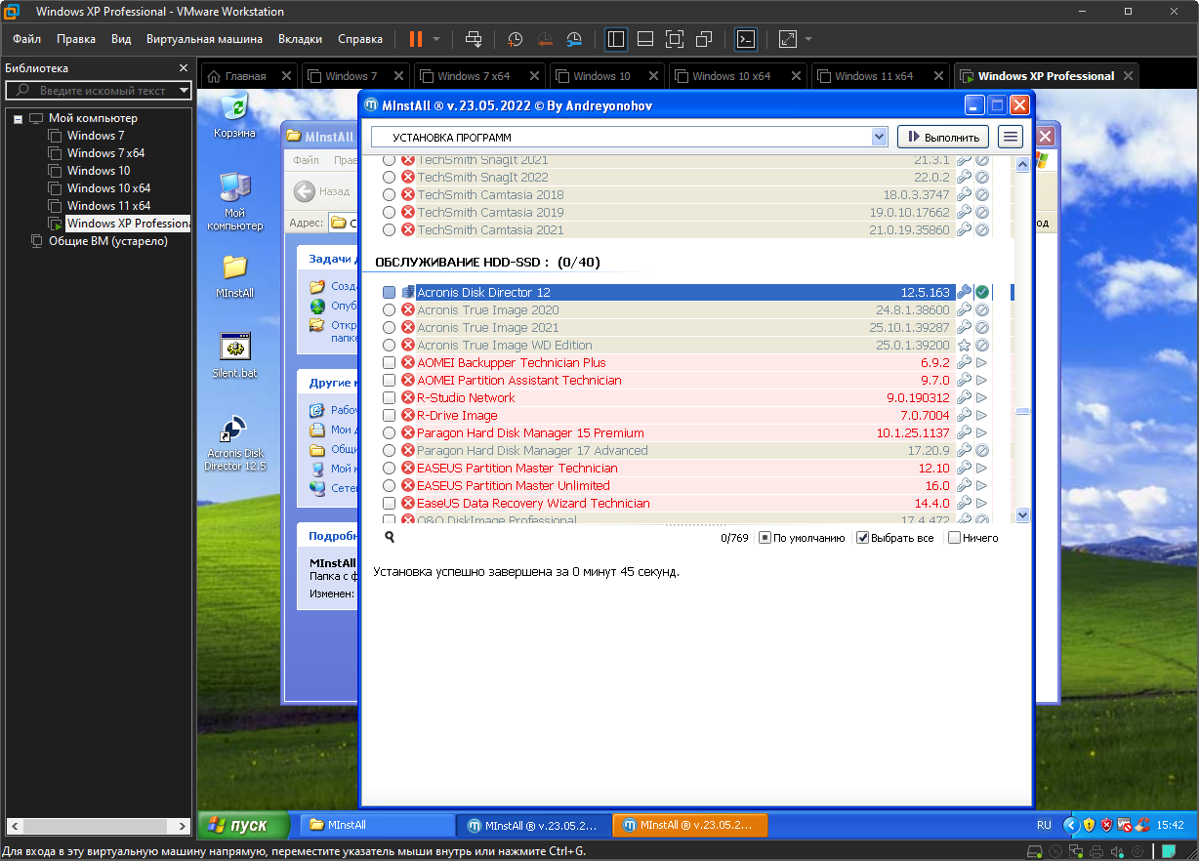Screen dimensions: 1199x861
Task: Switch to the Windows 10 x64 tab
Action: (732, 76)
